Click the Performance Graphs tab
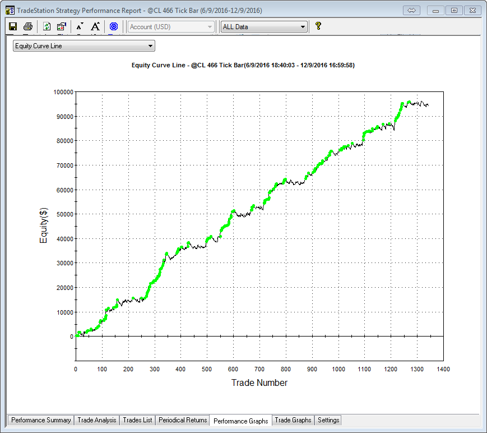487x433 pixels. 240,421
